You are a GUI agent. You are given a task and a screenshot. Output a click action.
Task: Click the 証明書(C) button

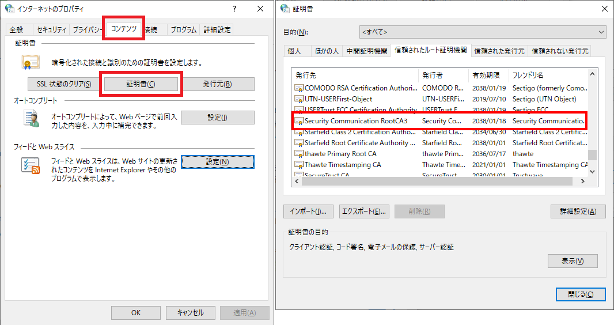point(141,84)
